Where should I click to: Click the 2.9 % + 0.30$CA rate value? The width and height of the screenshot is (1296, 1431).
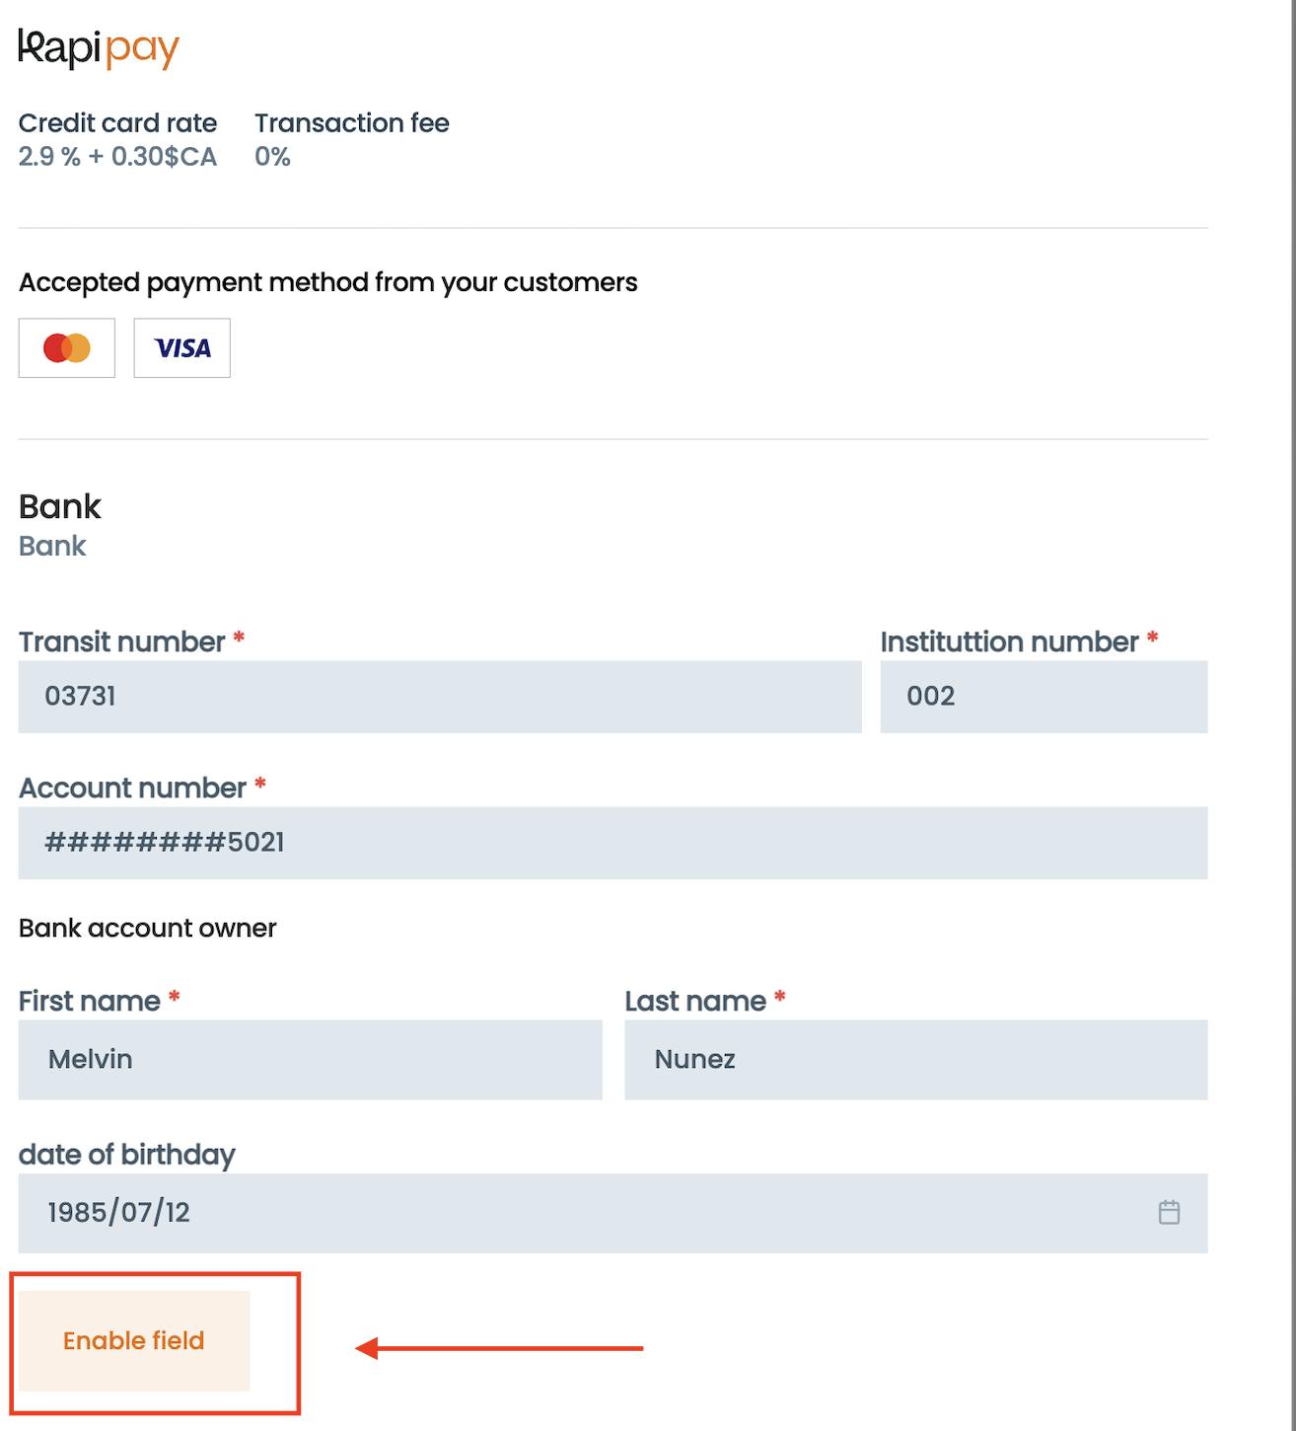tap(117, 157)
